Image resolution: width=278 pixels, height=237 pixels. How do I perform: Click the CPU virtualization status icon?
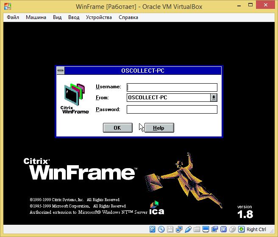coord(223,229)
